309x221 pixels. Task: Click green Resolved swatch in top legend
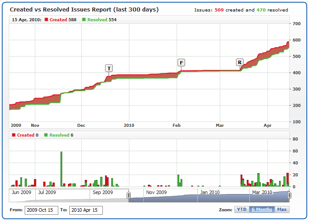(x=84, y=19)
